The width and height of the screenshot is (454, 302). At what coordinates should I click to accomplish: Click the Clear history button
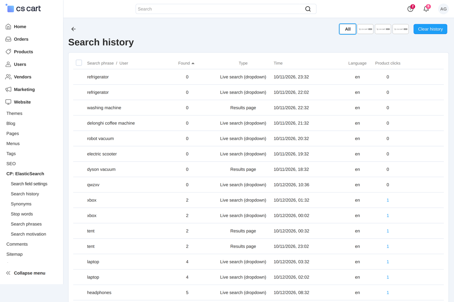tap(430, 29)
